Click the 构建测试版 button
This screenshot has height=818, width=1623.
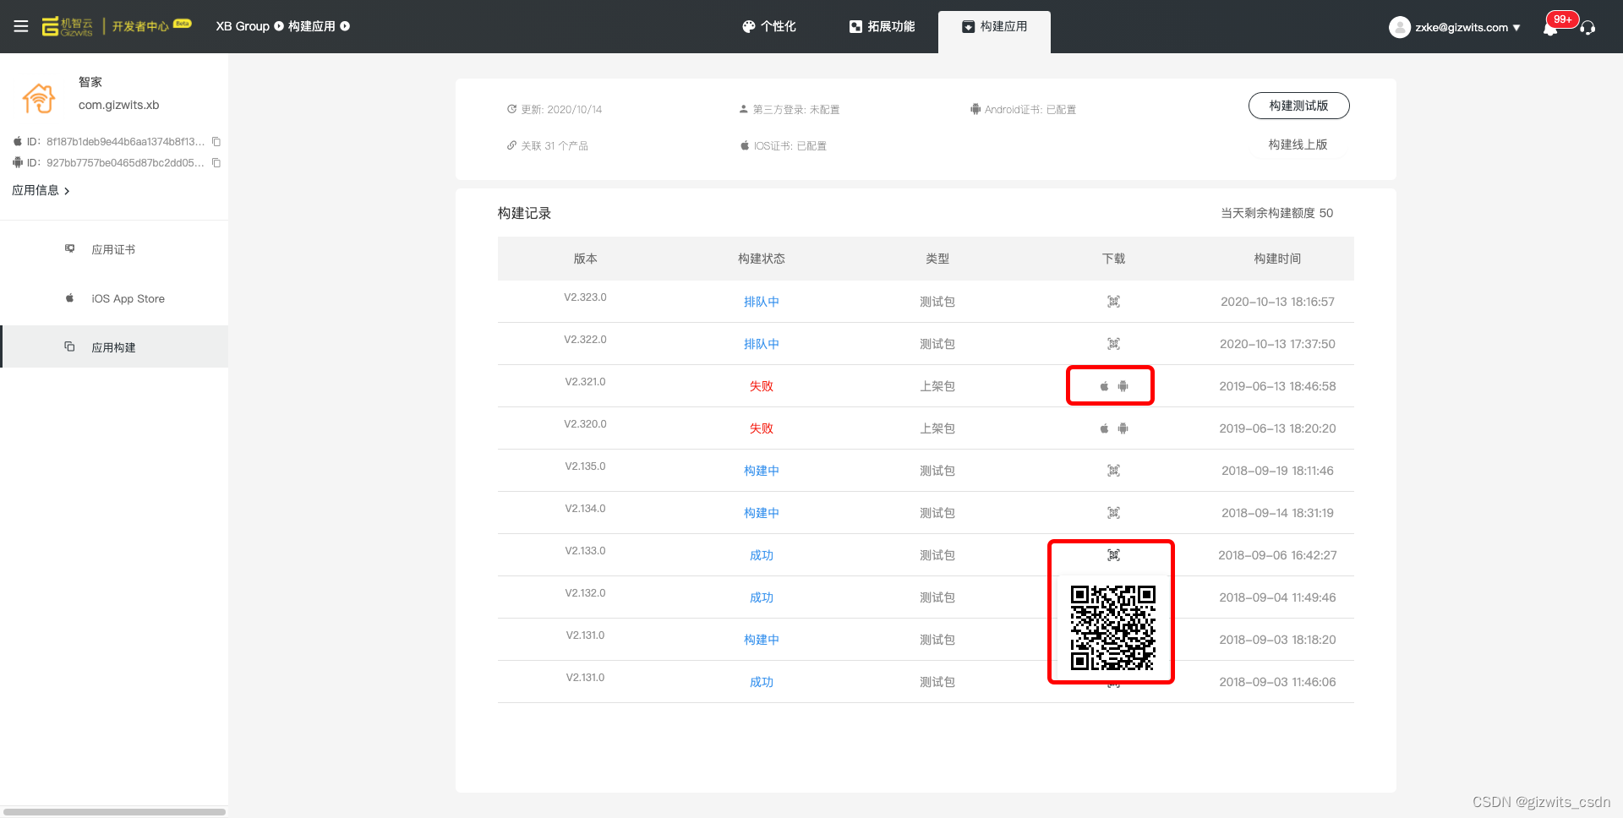[1298, 106]
